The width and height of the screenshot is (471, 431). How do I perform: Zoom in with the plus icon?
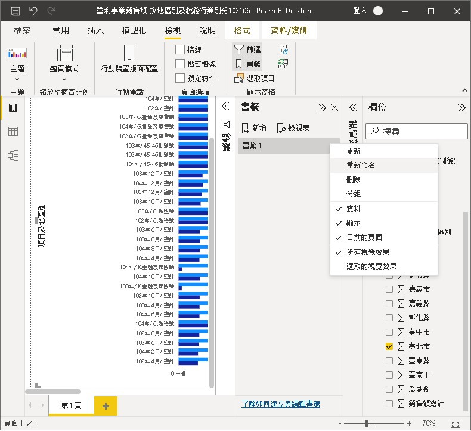pyautogui.click(x=409, y=423)
